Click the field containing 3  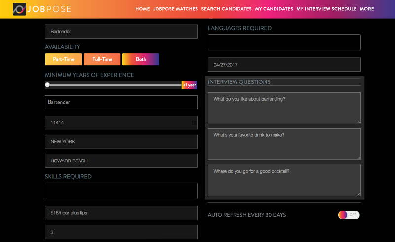coord(121,232)
